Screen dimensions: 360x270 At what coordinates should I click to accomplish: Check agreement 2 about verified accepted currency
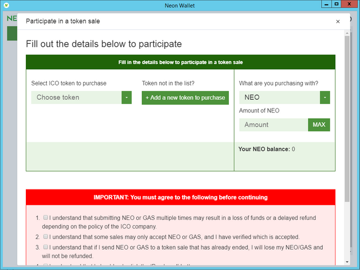[46, 236]
